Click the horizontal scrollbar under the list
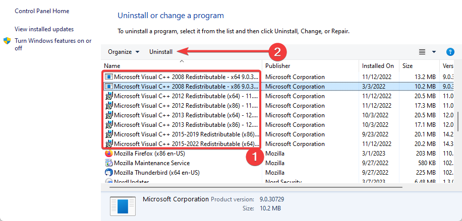The width and height of the screenshot is (462, 221). [256, 187]
